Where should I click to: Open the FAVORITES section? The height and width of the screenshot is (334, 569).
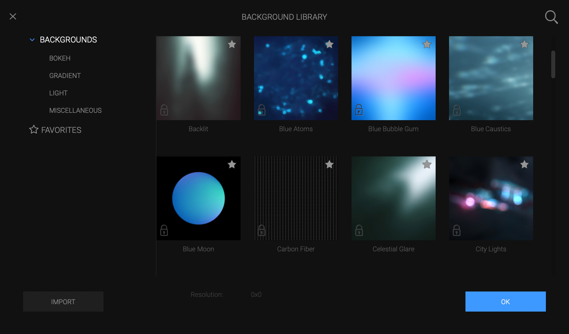[61, 130]
